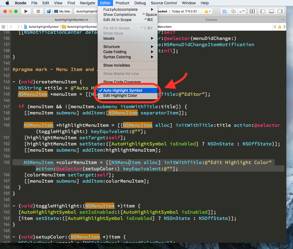Open the Assistant editor view

point(233,11)
